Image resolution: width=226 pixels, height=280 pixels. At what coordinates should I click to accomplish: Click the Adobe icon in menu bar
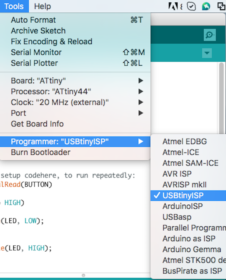pyautogui.click(x=173, y=6)
